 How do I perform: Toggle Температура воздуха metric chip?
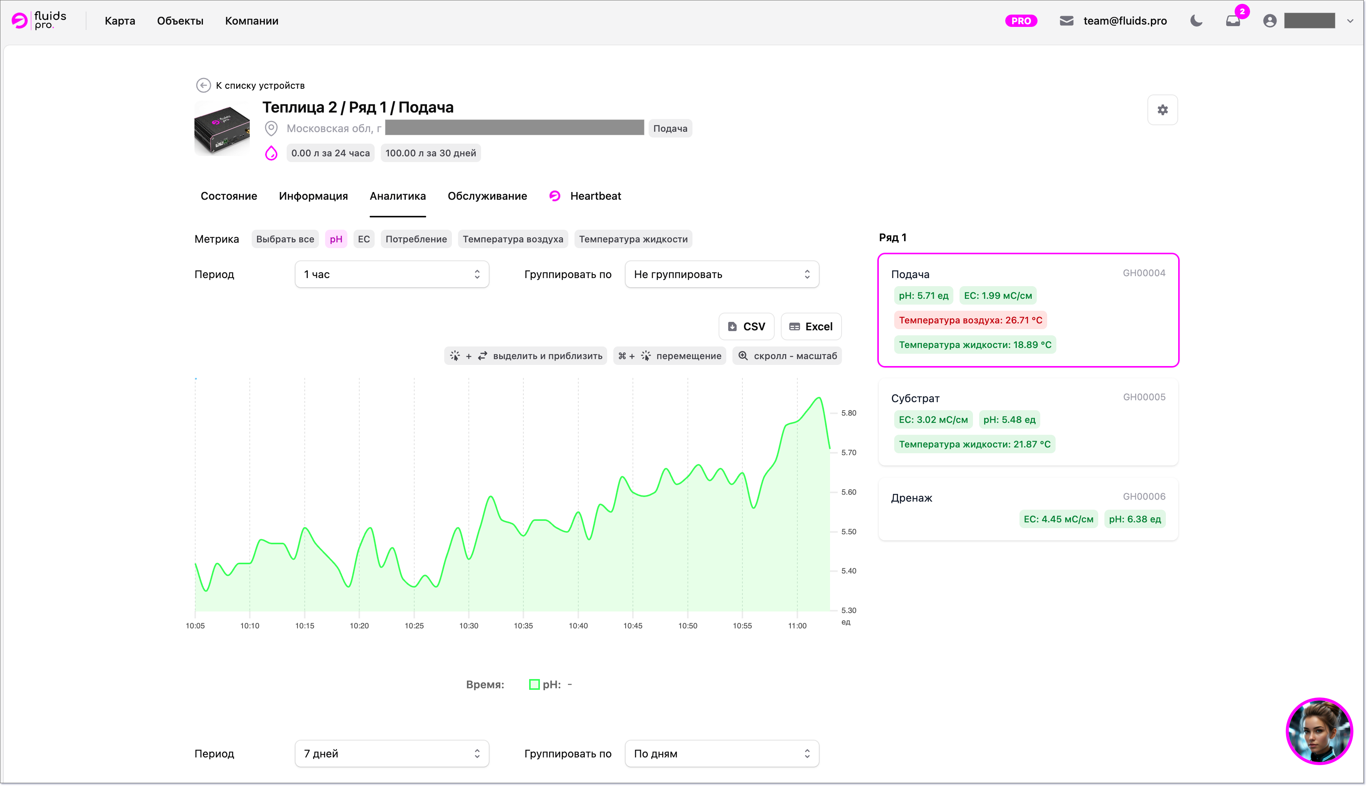512,239
